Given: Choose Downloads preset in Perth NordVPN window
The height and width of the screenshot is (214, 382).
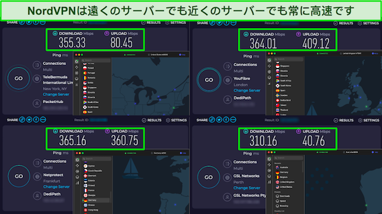Looking at the screenshot, I should [x=283, y=196].
